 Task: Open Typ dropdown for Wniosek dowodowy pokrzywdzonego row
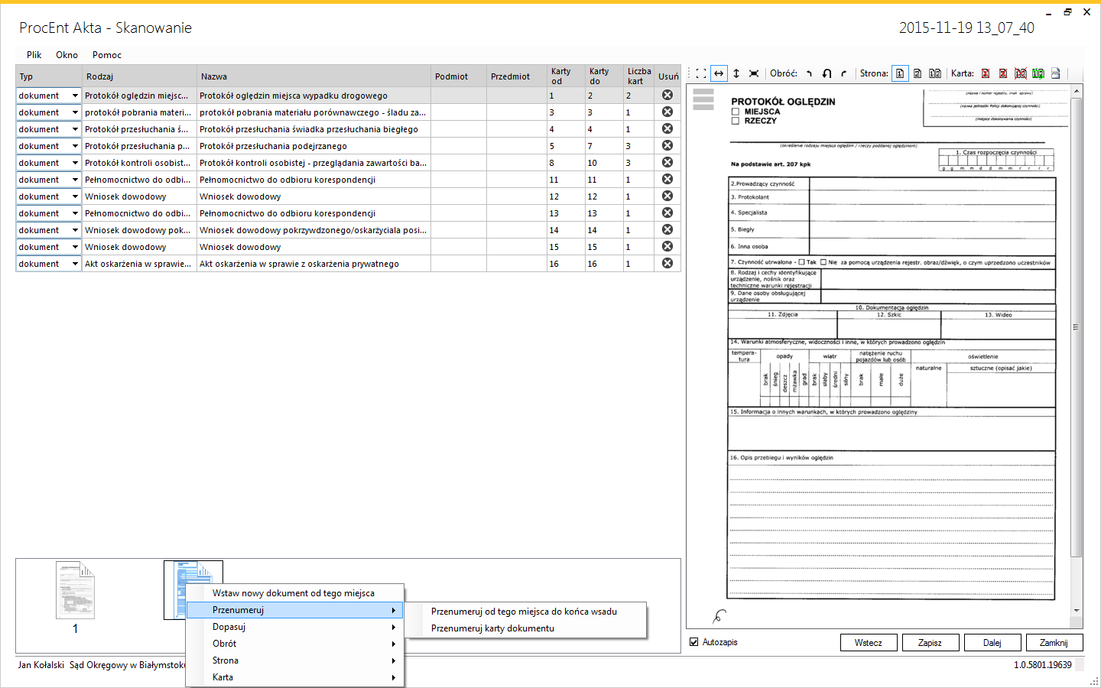click(x=75, y=230)
